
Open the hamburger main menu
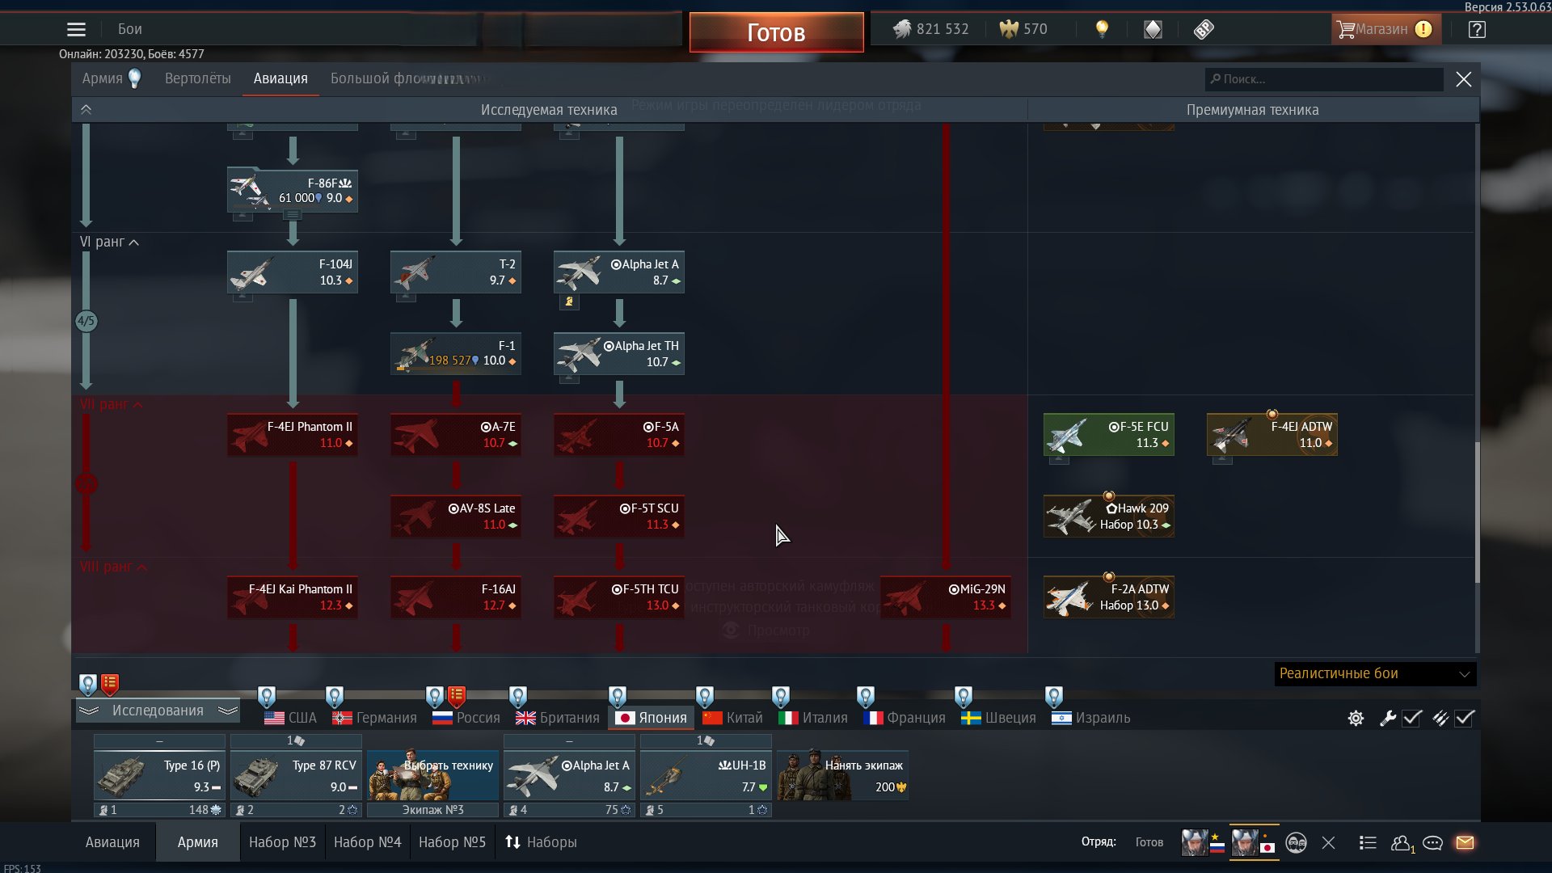(76, 30)
